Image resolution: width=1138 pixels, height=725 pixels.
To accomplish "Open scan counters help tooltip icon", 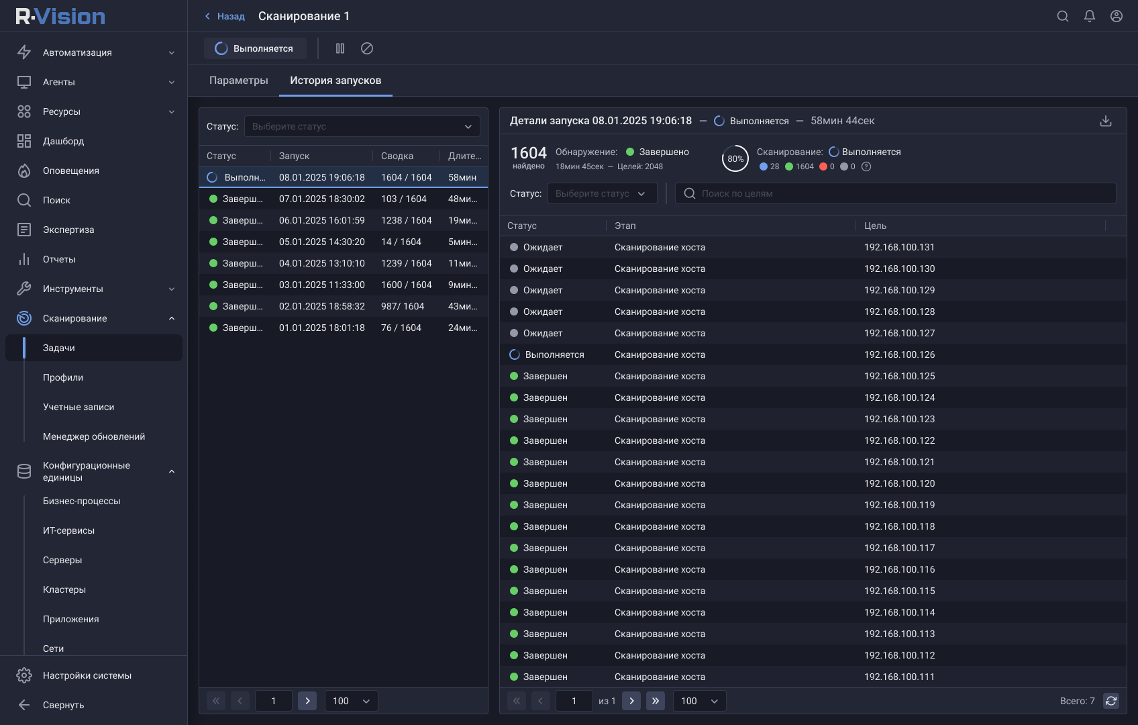I will point(866,166).
